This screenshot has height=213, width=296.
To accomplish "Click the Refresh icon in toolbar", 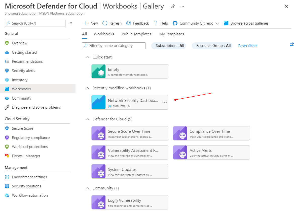I will (105, 23).
